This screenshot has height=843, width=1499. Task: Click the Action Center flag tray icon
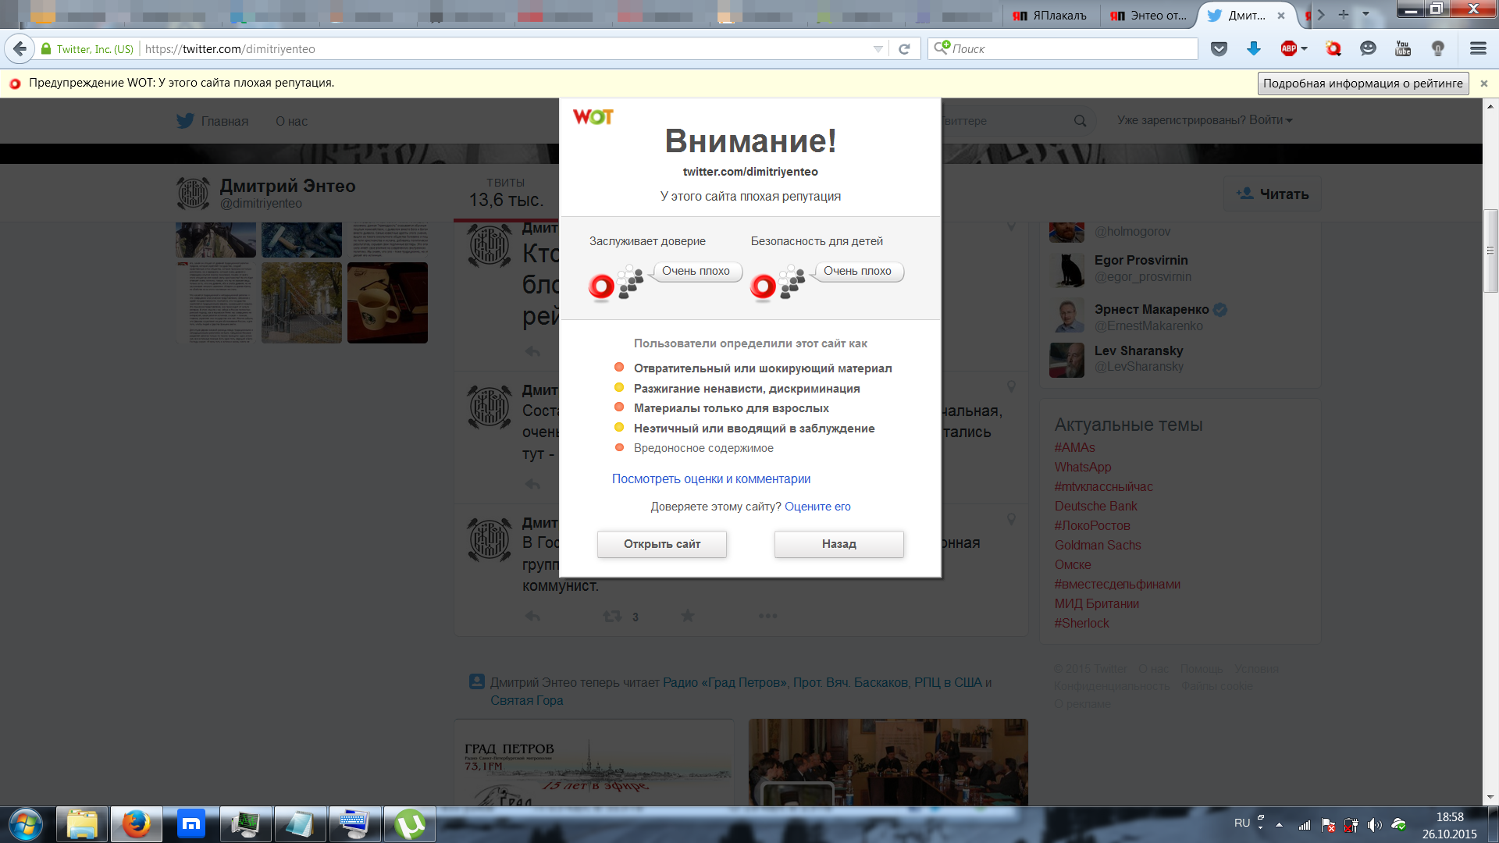click(x=1328, y=825)
